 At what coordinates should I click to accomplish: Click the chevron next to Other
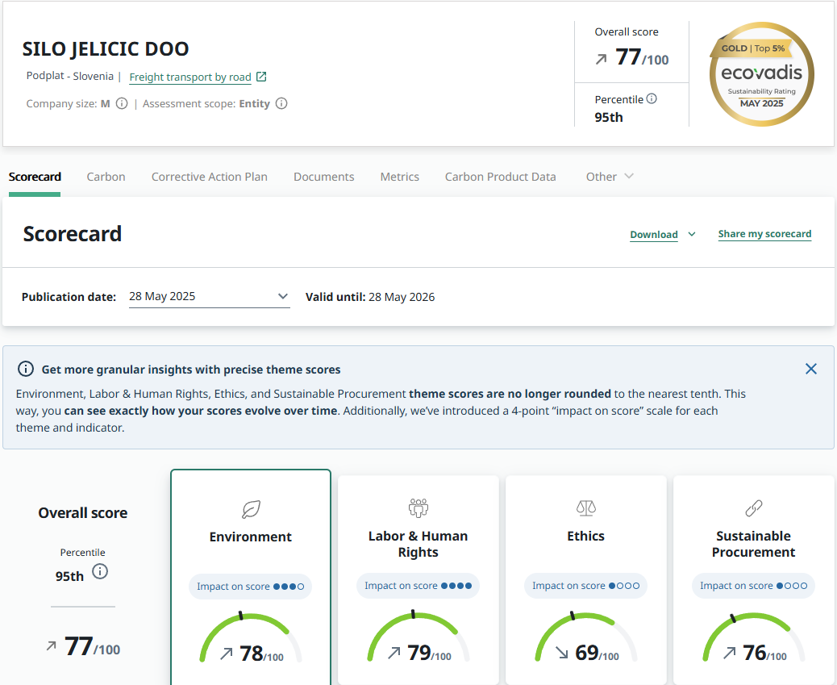tap(629, 176)
